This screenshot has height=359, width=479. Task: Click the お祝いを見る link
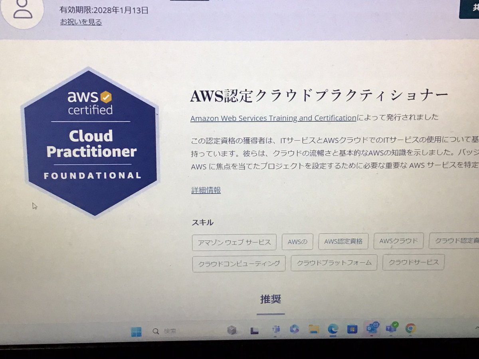coord(81,22)
